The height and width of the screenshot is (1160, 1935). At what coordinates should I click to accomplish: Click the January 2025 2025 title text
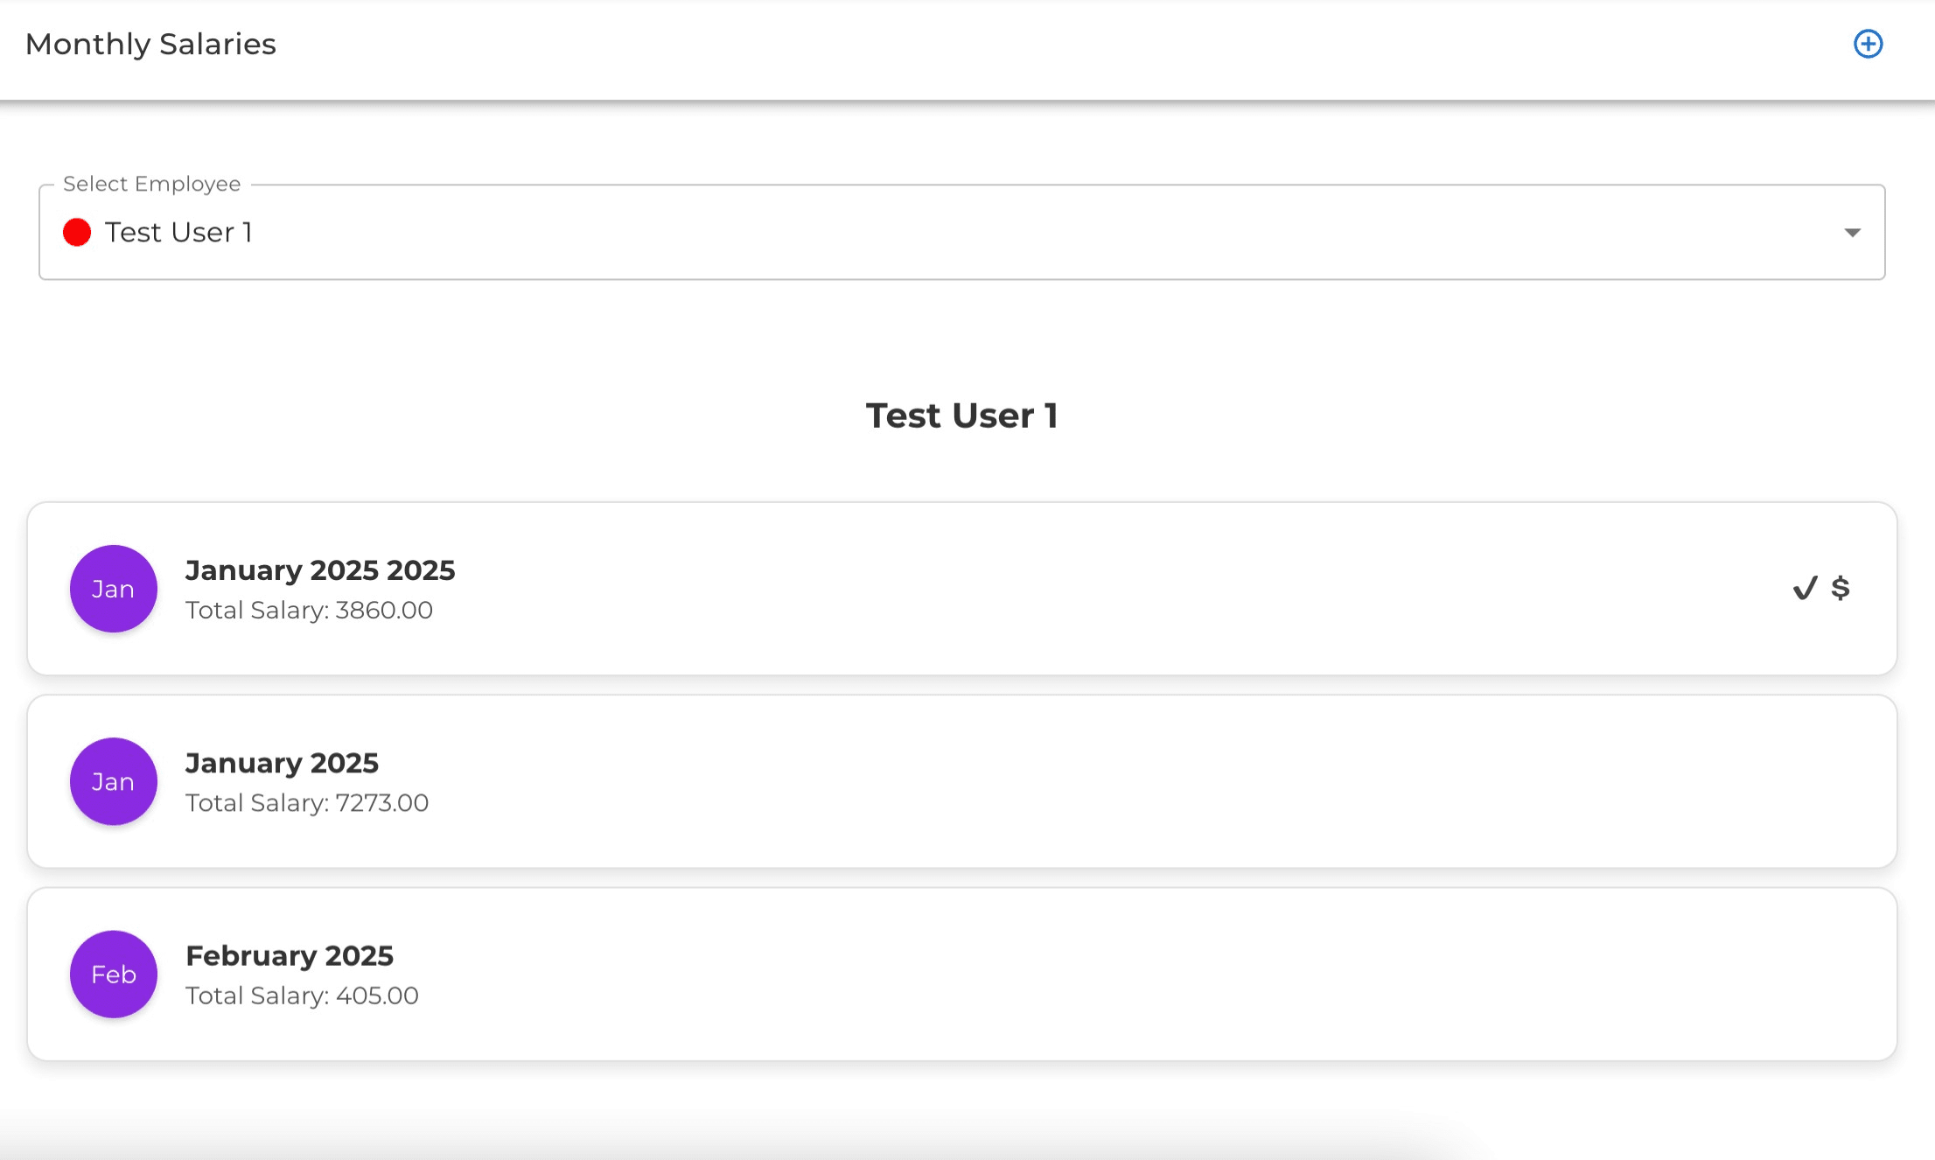click(320, 570)
